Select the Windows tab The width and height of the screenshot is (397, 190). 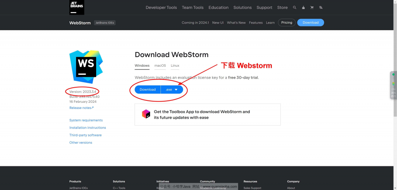pos(142,66)
